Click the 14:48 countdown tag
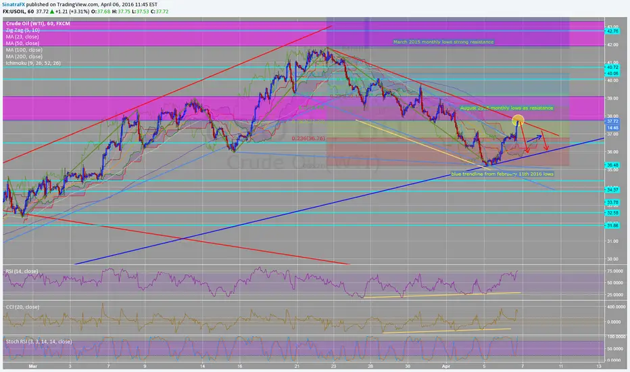 612,128
